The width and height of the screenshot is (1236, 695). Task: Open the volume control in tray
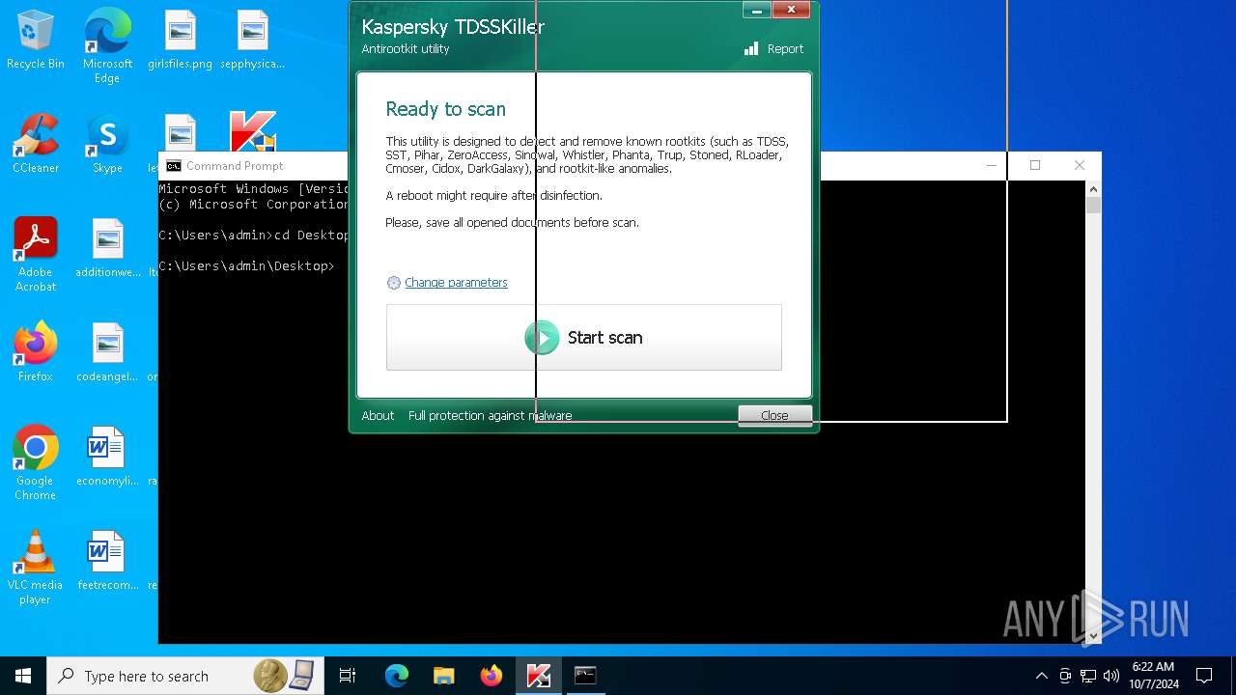pos(1111,676)
